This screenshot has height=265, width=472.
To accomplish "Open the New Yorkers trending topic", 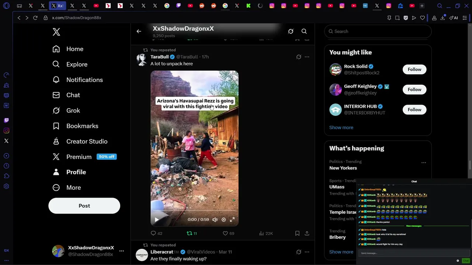I will pos(343,168).
